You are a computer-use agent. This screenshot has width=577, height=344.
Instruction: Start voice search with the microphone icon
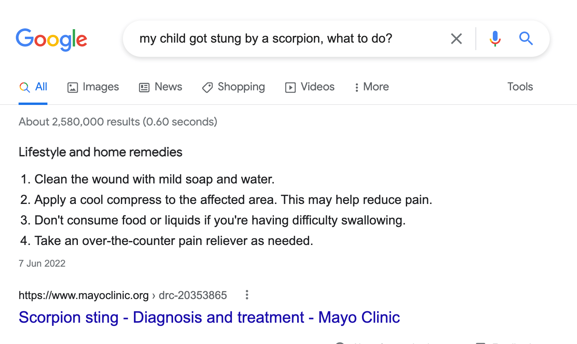coord(495,39)
